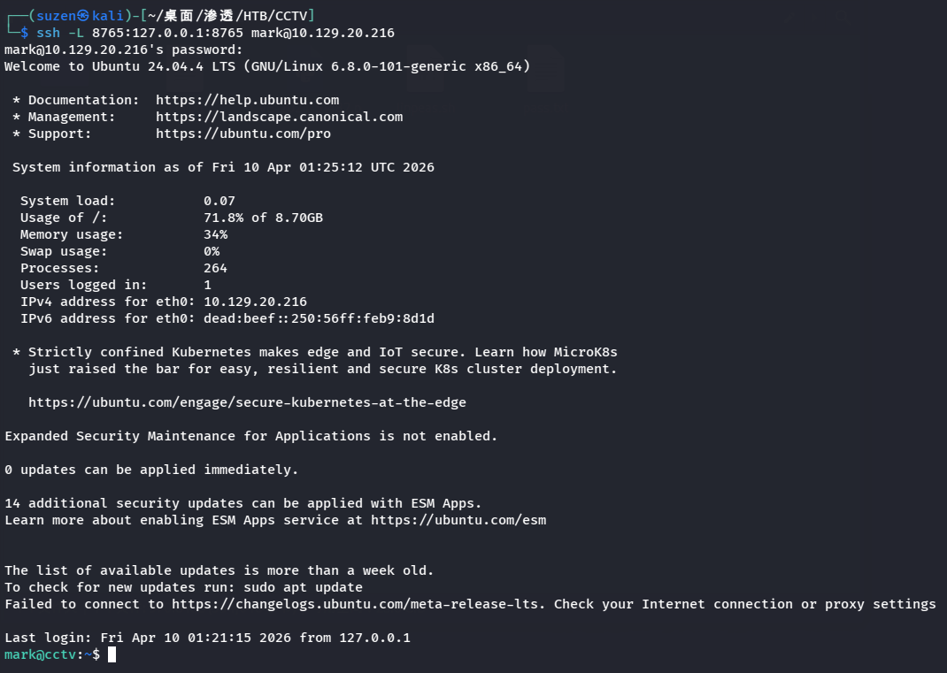Click the IPv6 address dead:beef::250:56ff:feb9:8d1d
The width and height of the screenshot is (947, 673).
[x=319, y=318]
